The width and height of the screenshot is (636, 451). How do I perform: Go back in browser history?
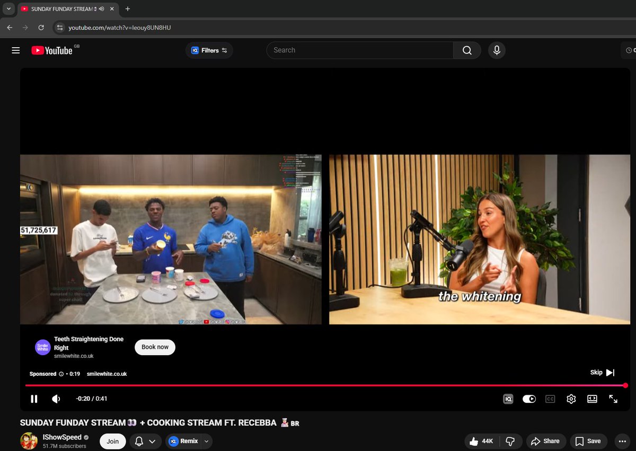[x=10, y=28]
